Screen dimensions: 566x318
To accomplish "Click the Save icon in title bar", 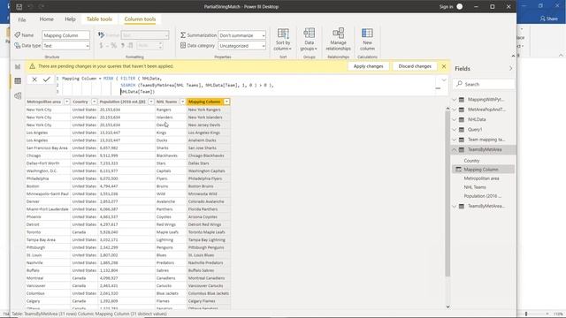I will [19, 6].
